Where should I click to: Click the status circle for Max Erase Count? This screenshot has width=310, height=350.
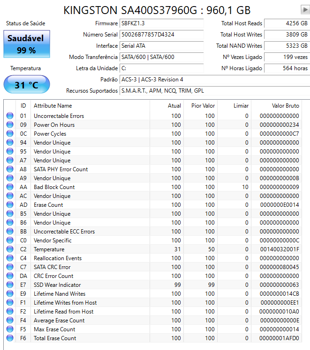pyautogui.click(x=10, y=329)
